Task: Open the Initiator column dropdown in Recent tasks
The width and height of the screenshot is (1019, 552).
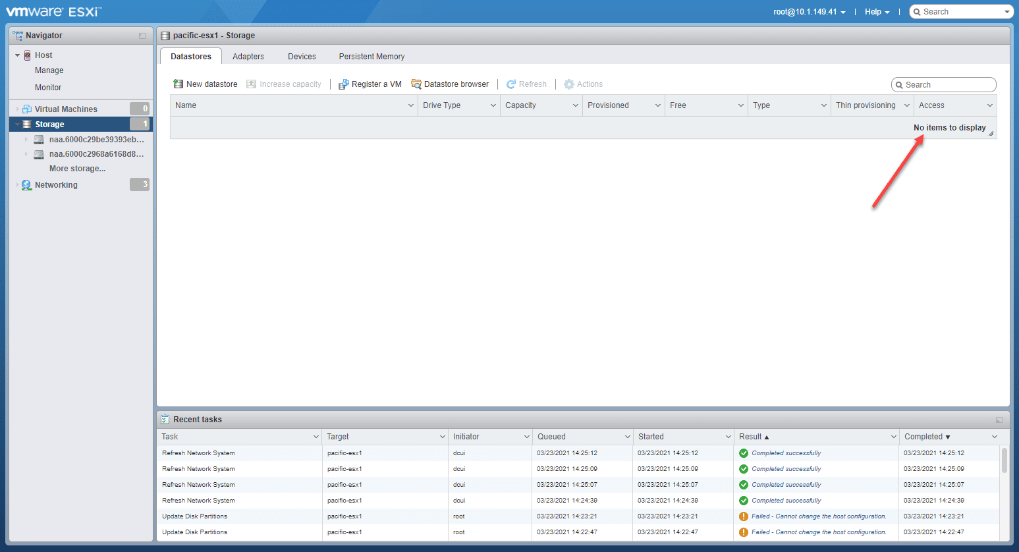Action: point(527,437)
